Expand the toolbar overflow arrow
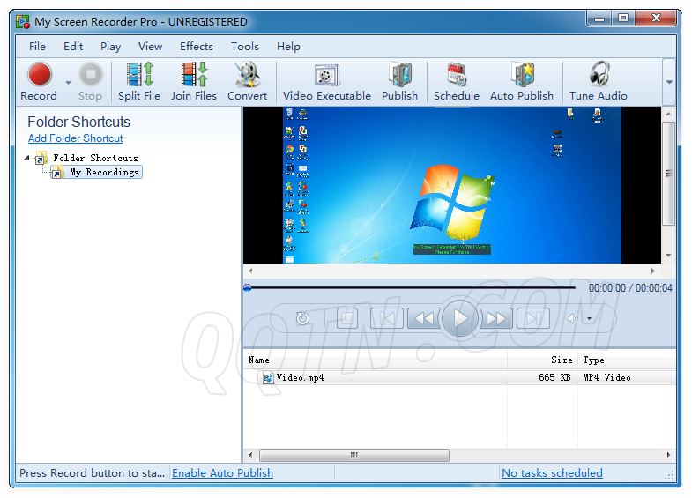The width and height of the screenshot is (692, 498). coord(669,82)
